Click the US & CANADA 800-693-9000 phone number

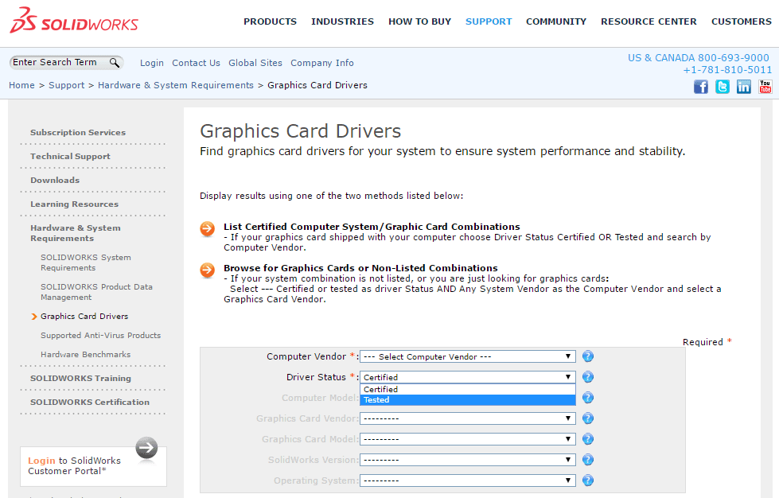click(x=698, y=58)
